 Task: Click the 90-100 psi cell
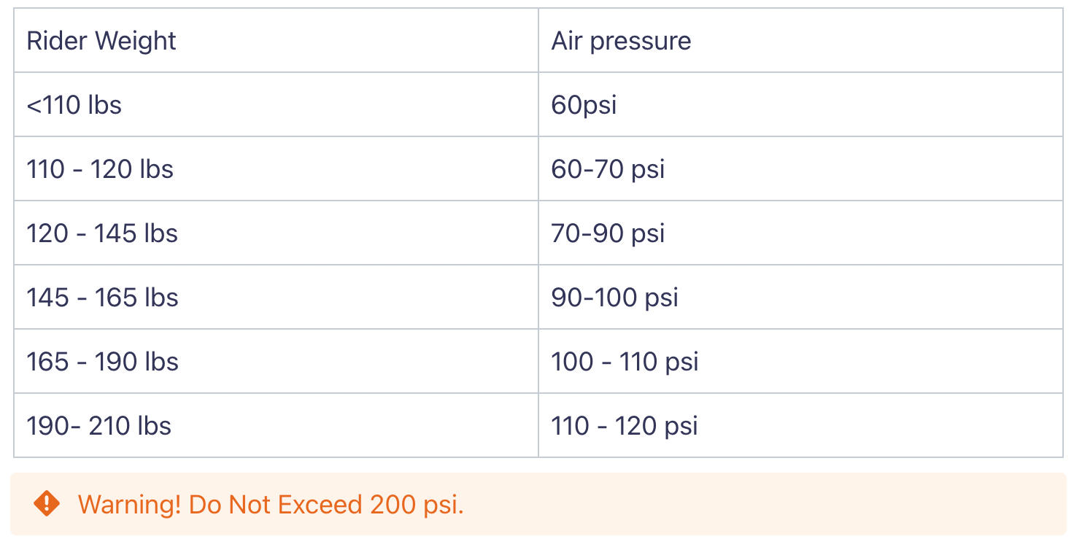coord(614,298)
